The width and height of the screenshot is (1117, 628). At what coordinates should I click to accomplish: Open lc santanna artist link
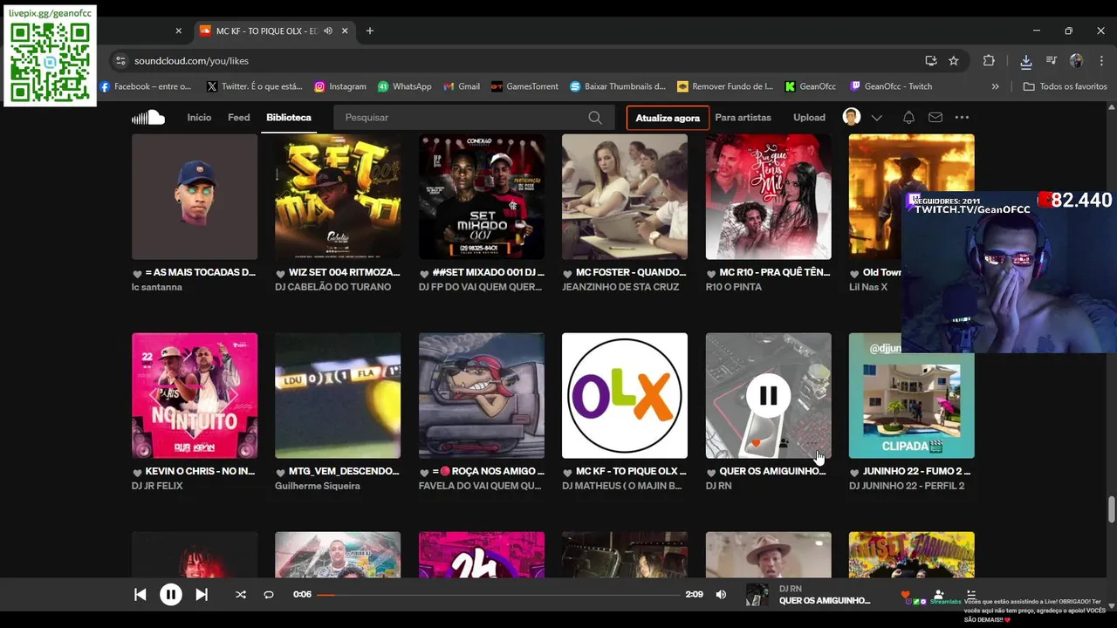click(157, 287)
